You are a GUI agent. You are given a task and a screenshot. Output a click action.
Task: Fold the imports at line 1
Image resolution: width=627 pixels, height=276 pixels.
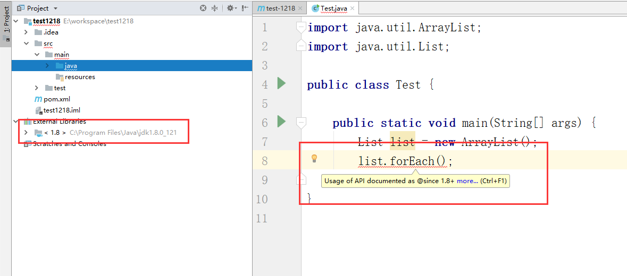[301, 28]
